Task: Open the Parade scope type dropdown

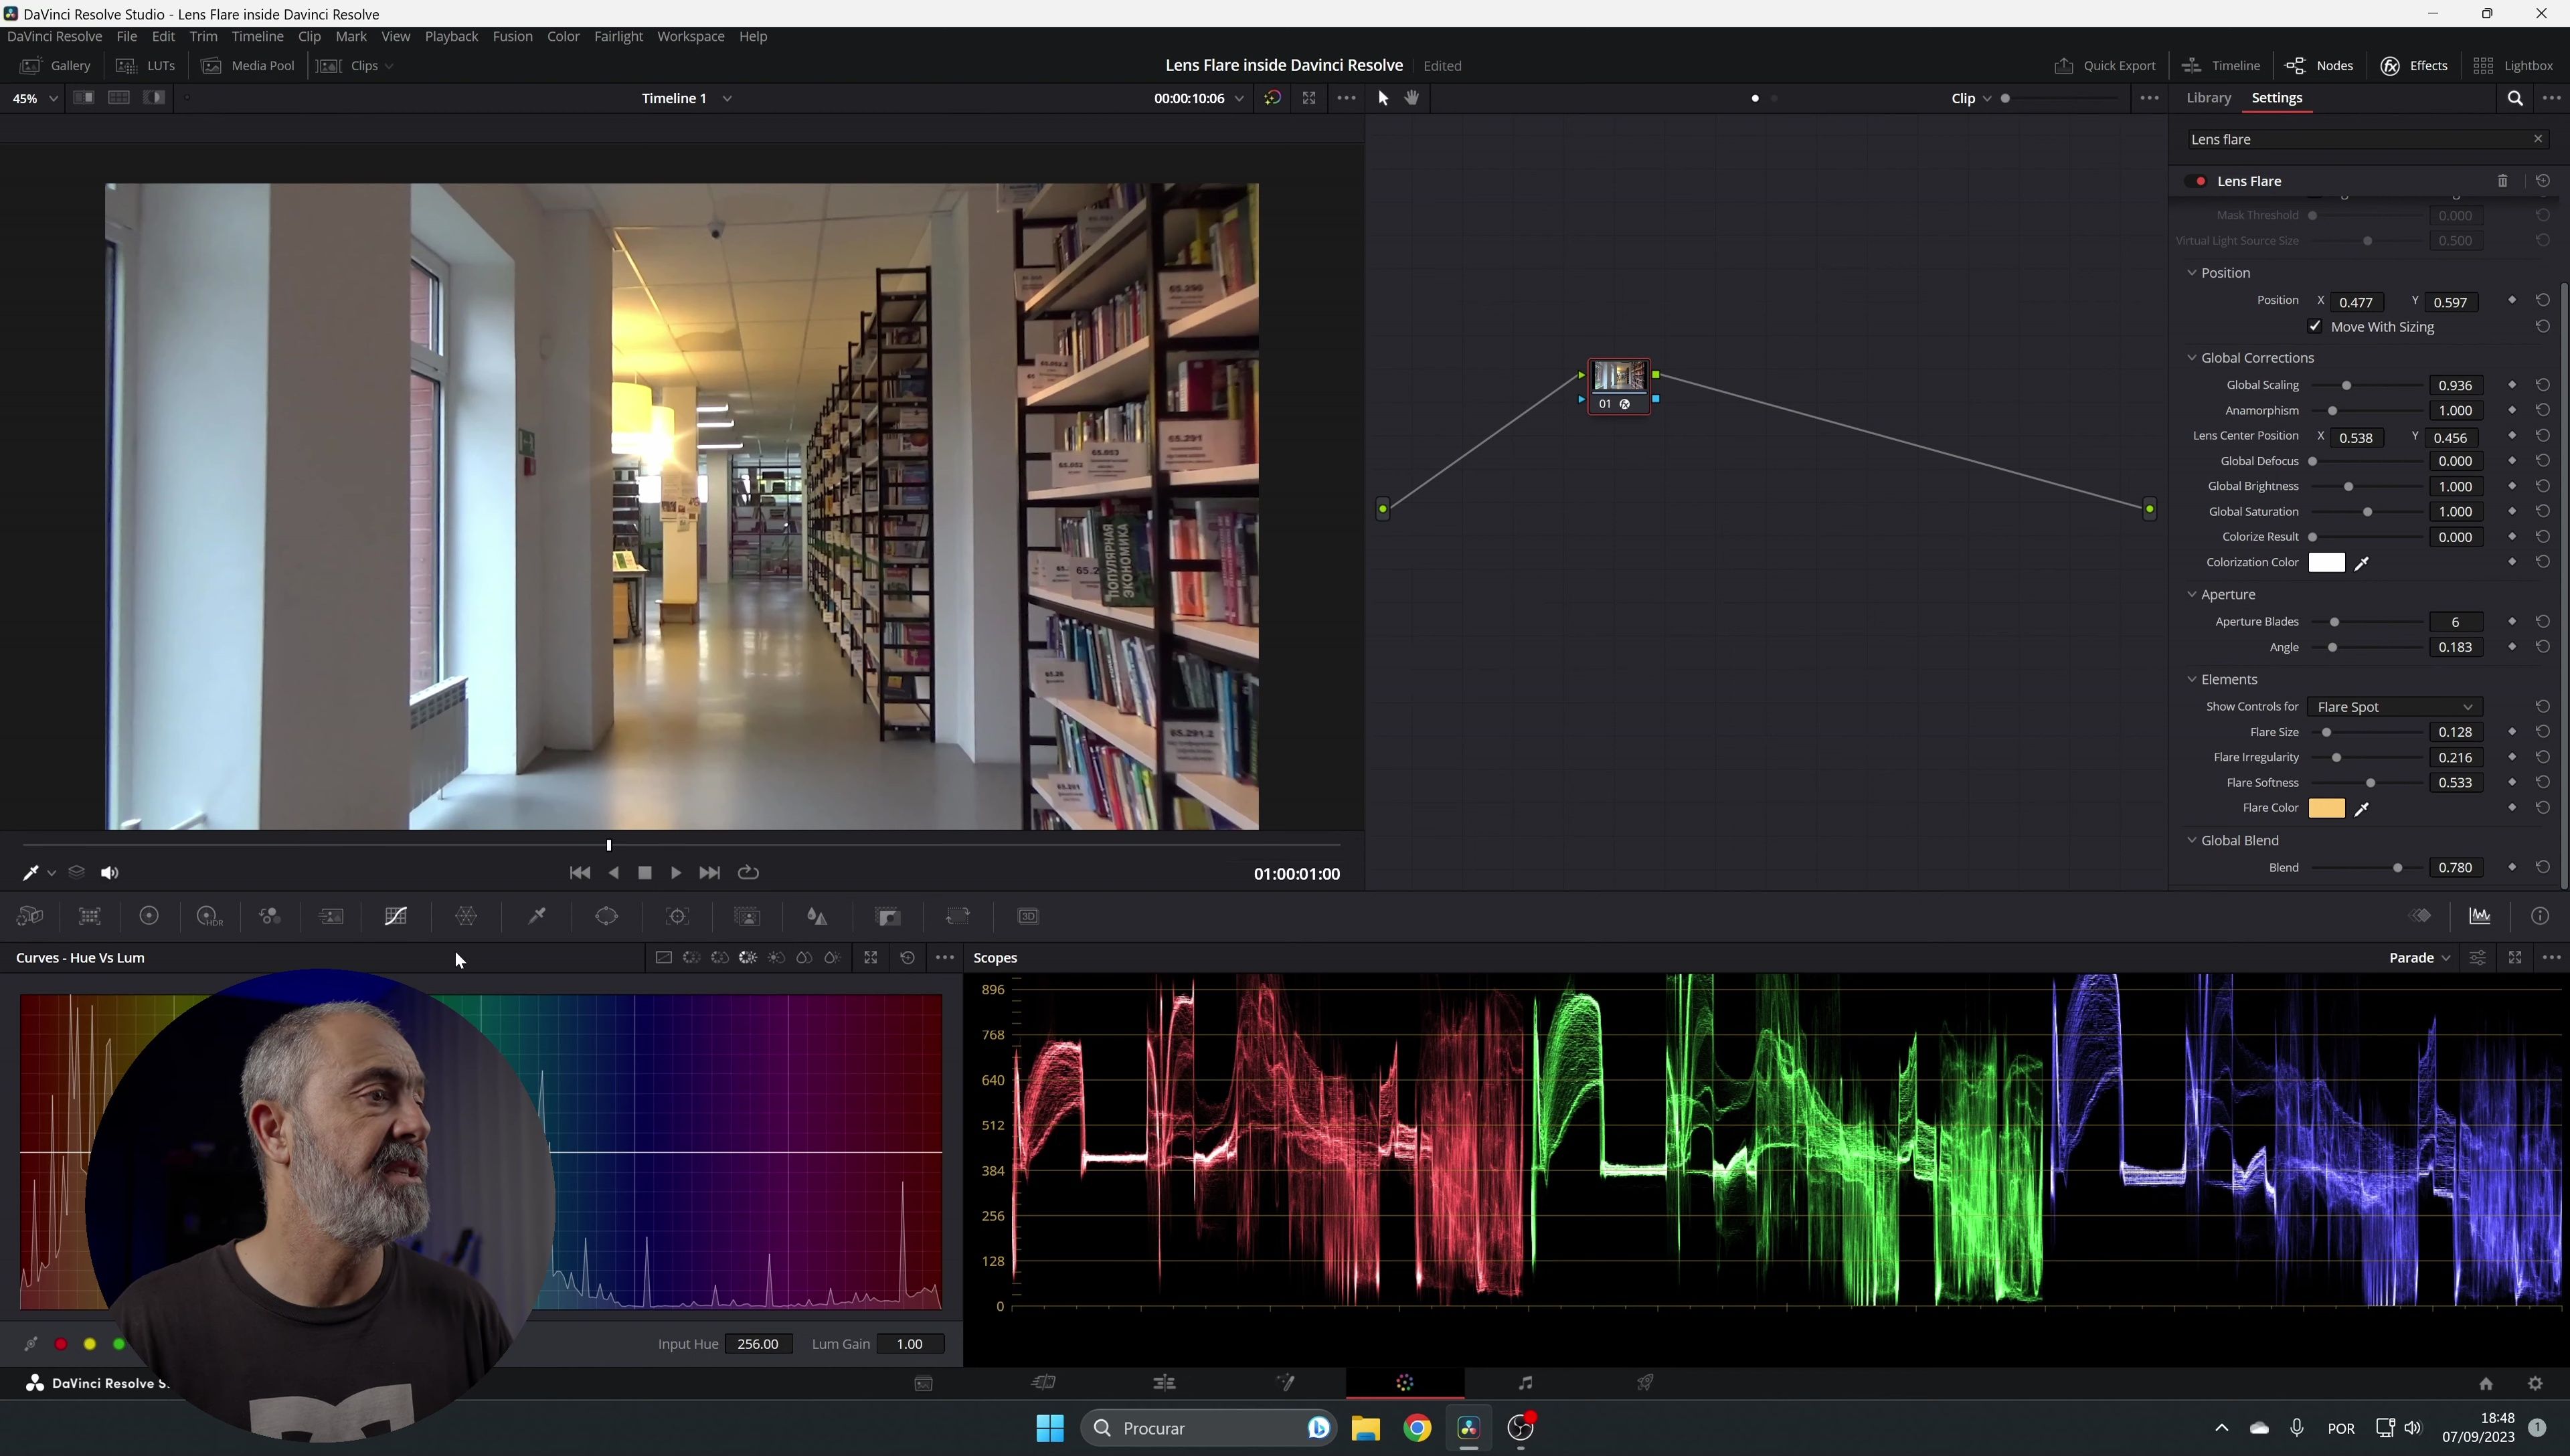Action: pyautogui.click(x=2419, y=958)
